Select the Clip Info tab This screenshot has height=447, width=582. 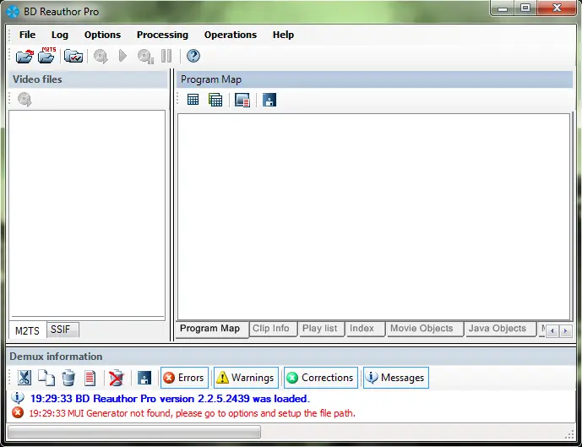(x=272, y=329)
